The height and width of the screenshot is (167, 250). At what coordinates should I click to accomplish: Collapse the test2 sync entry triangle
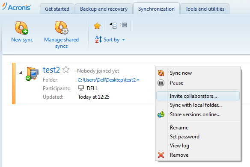(21, 73)
